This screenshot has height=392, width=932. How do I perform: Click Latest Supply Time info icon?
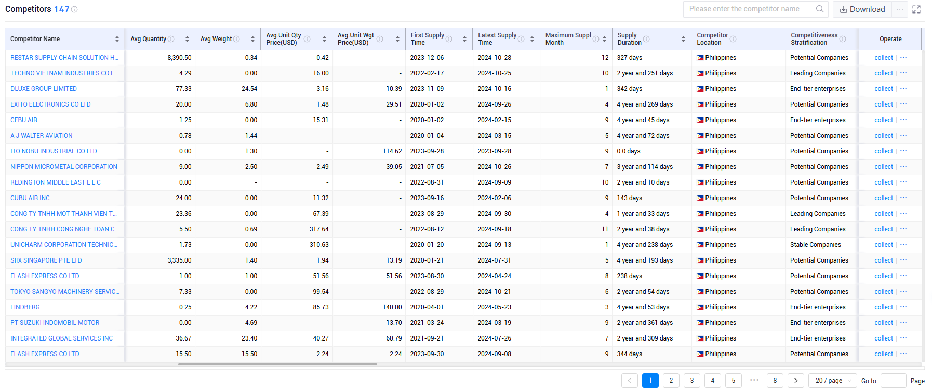pos(521,39)
